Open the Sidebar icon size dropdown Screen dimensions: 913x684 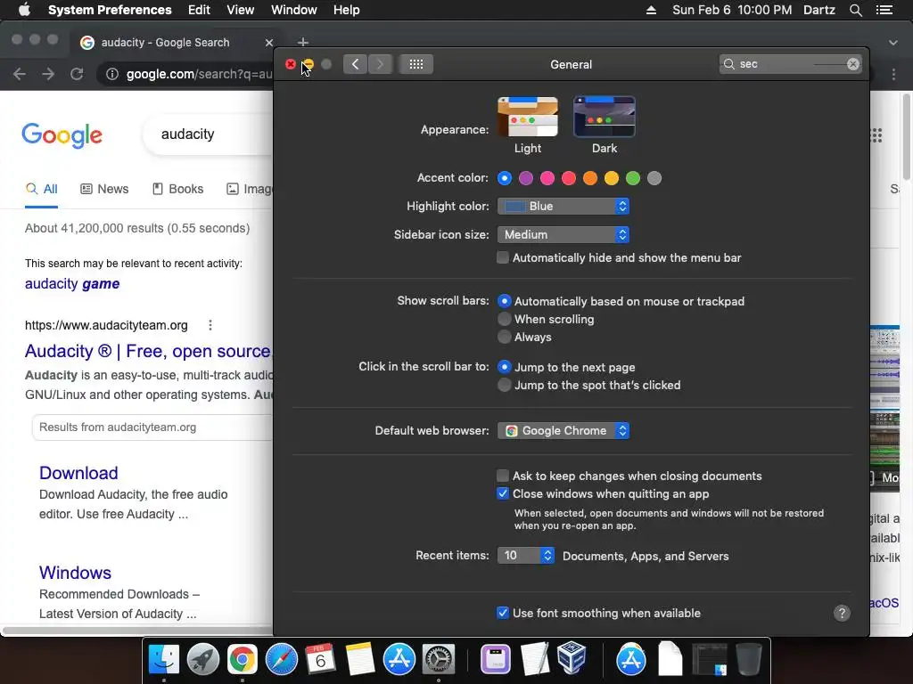click(x=563, y=235)
